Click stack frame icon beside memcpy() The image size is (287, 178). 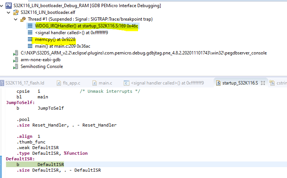[x=30, y=39]
